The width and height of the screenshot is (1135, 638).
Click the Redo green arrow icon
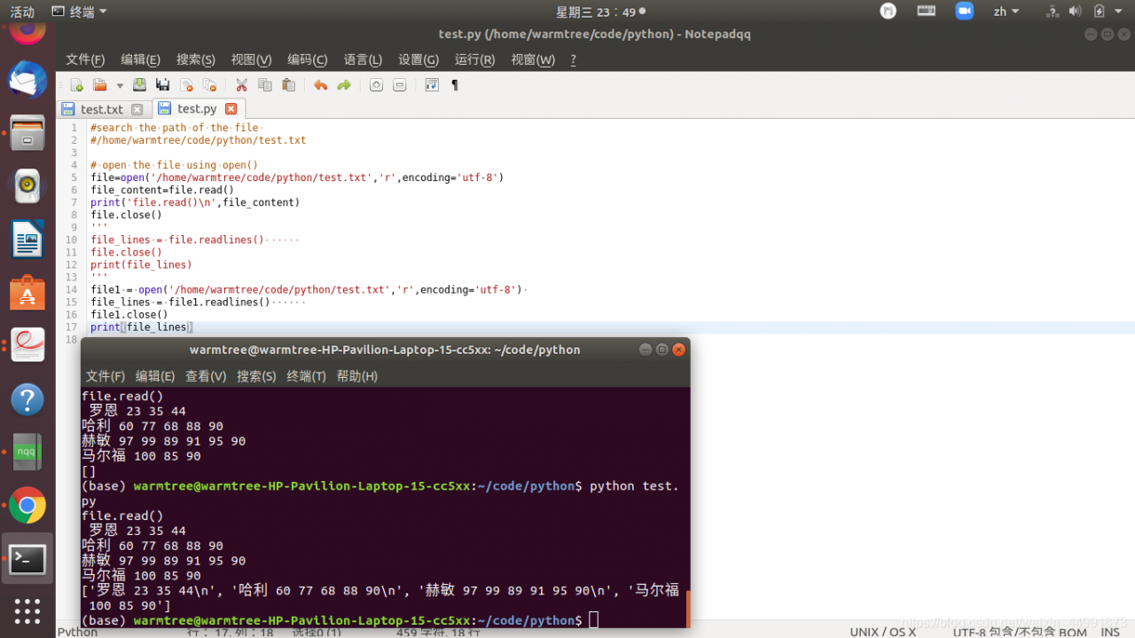point(344,85)
